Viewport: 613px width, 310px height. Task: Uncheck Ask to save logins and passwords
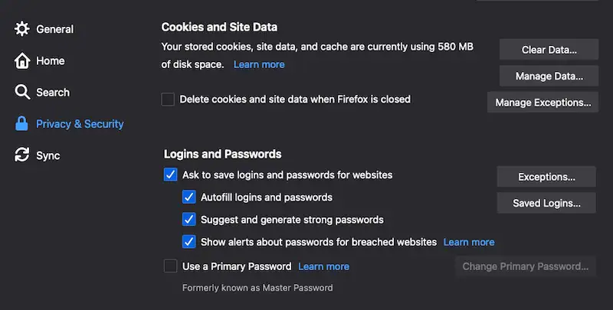point(170,175)
